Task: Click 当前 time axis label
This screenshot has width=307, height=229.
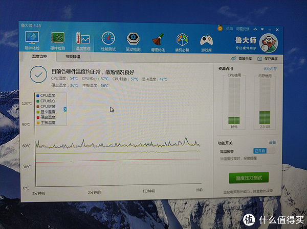Action: pyautogui.click(x=200, y=190)
